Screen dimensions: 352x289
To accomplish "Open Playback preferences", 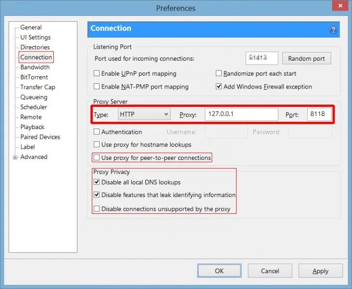I will point(32,127).
